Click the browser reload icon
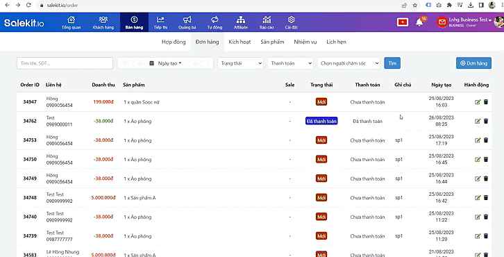Screen dimensions: 504x257 pyautogui.click(x=28, y=5)
